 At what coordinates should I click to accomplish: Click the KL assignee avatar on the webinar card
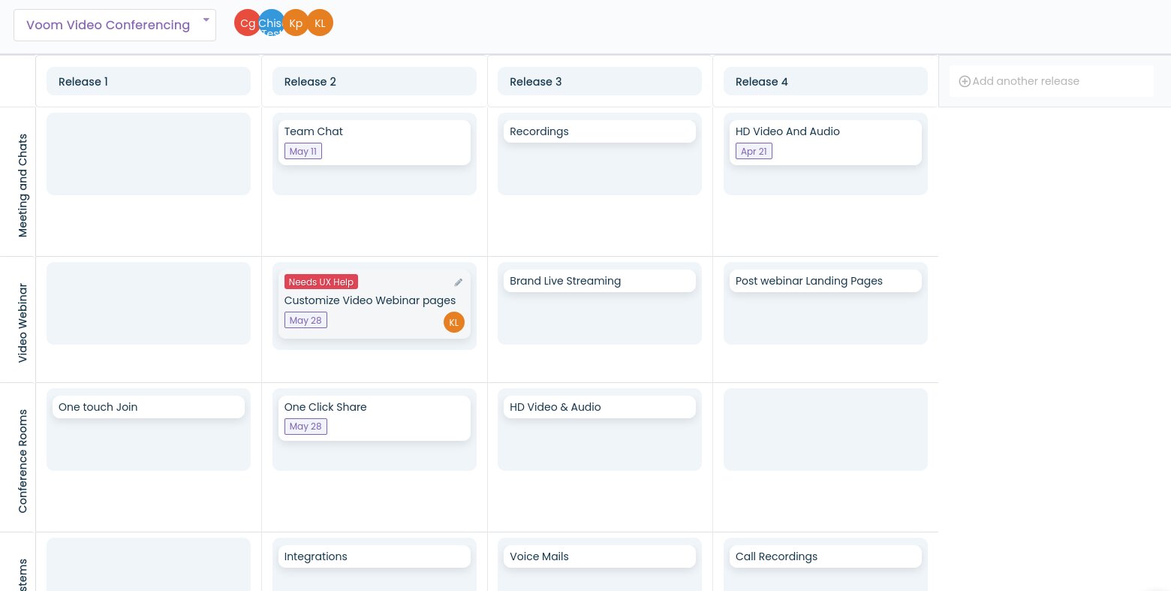[x=453, y=322]
